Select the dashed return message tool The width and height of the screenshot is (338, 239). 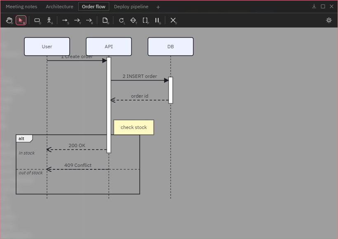tap(89, 20)
